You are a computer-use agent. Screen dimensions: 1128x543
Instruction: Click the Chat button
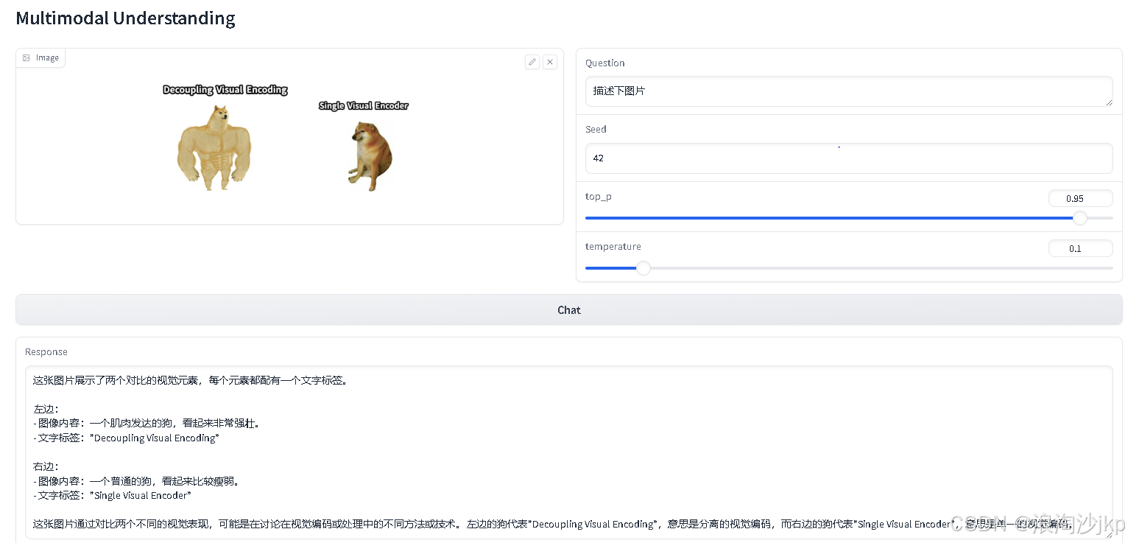point(568,310)
